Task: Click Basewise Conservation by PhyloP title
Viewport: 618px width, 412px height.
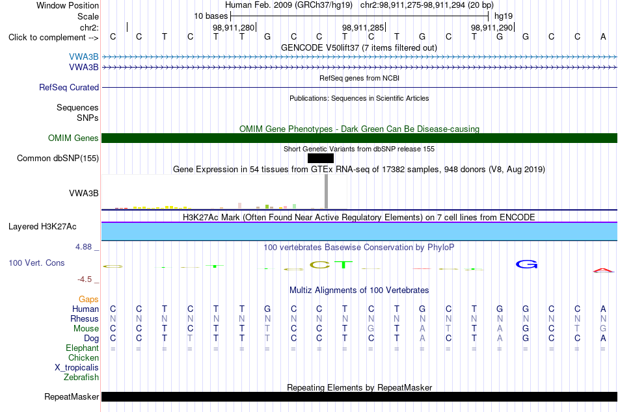Action: 359,248
